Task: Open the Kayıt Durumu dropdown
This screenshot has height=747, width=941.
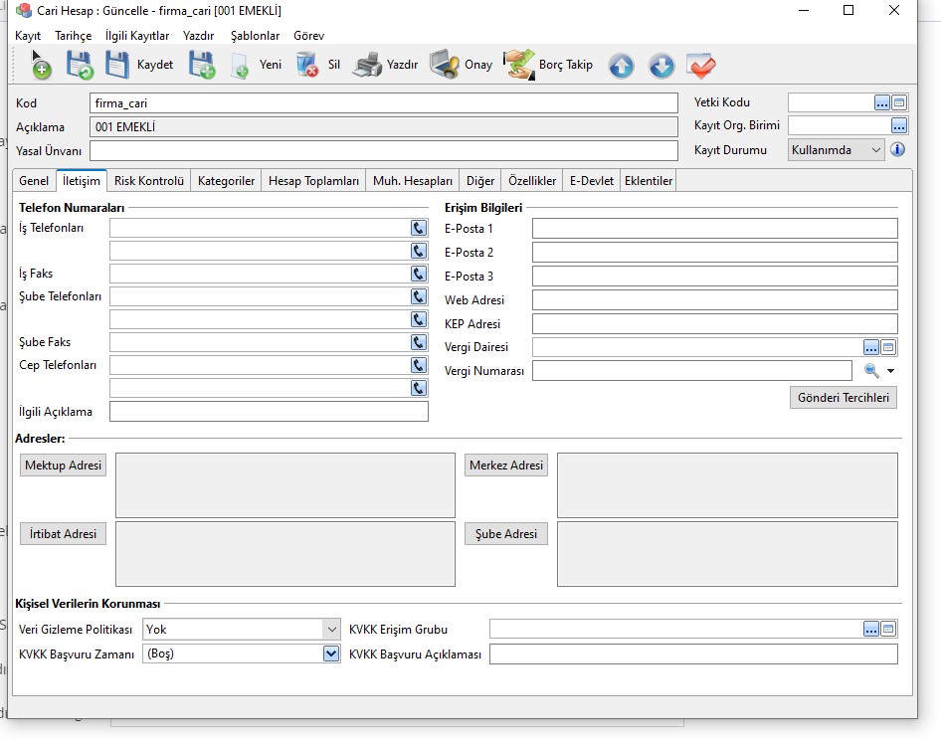Action: pos(874,150)
